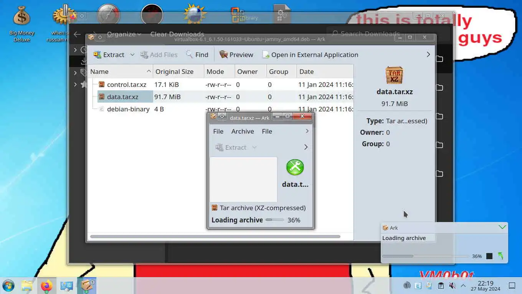Select the debian-binary file icon
Viewport: 522px width, 294px height.
pyautogui.click(x=102, y=109)
